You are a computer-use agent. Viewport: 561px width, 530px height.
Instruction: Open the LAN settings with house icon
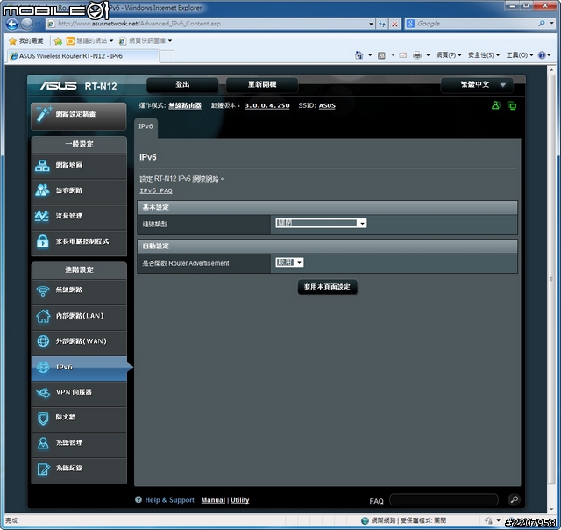point(79,316)
